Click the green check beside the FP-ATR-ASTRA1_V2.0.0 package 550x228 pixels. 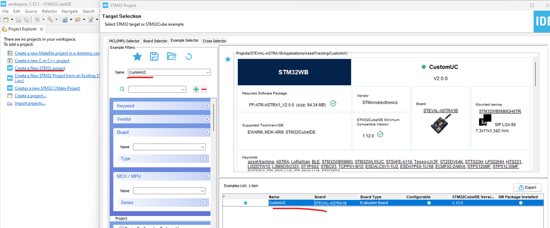coord(333,103)
